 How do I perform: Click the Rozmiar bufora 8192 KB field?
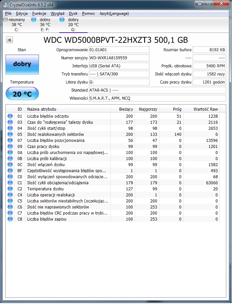(x=209, y=50)
